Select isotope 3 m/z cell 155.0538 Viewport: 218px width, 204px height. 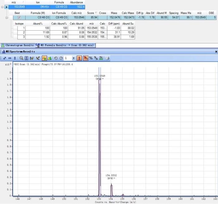(x=92, y=37)
